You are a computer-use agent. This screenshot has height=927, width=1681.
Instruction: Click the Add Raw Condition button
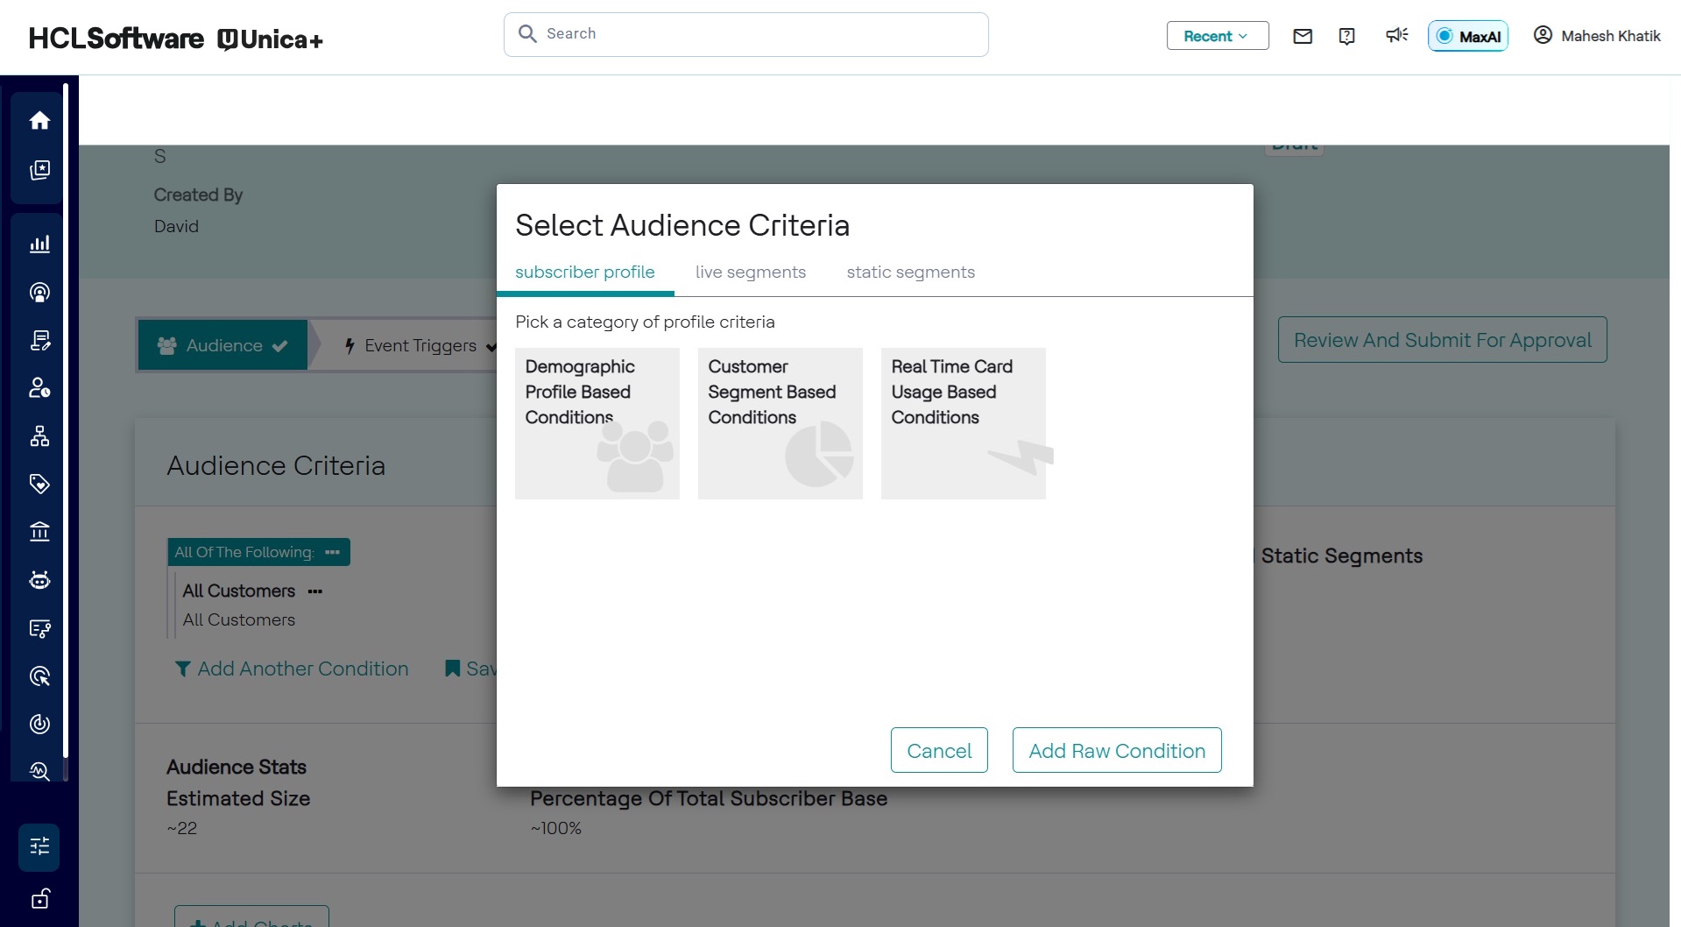pos(1117,750)
